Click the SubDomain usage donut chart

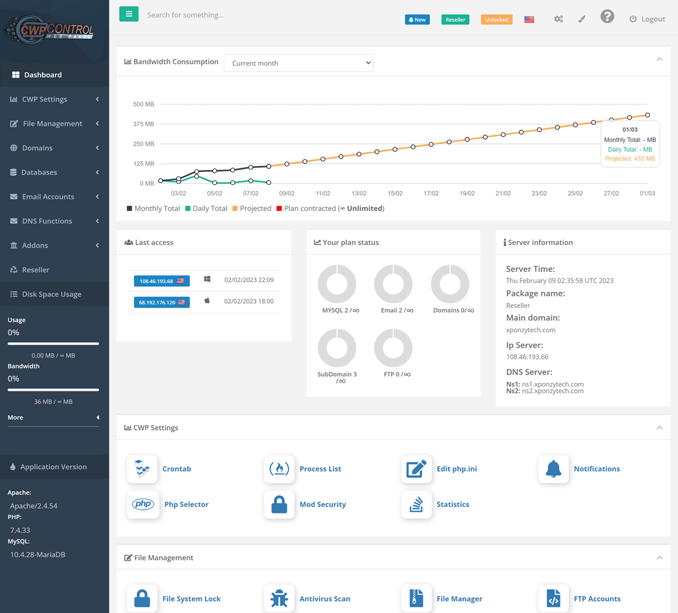[337, 348]
